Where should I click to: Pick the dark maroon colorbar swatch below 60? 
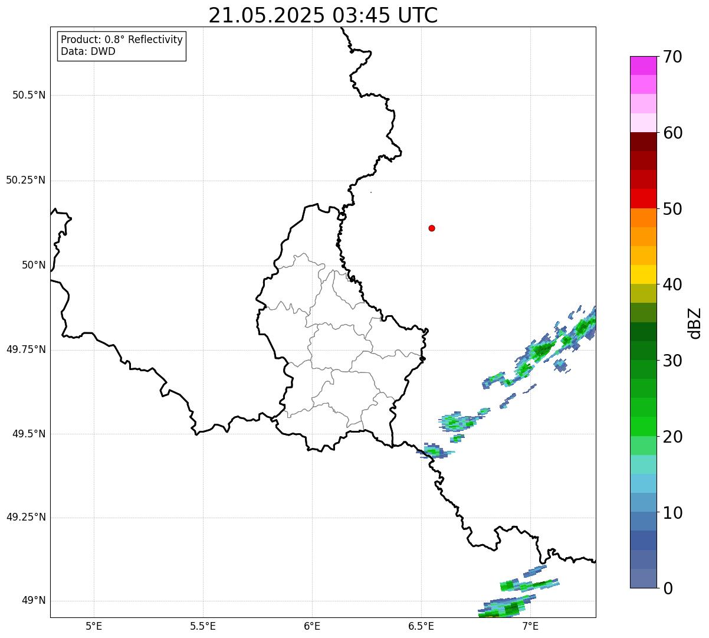(x=643, y=142)
